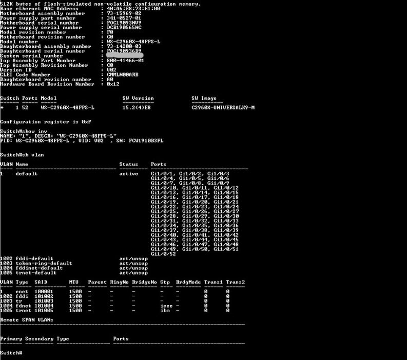
Task: Click the MTU column header
Action: pos(74,282)
